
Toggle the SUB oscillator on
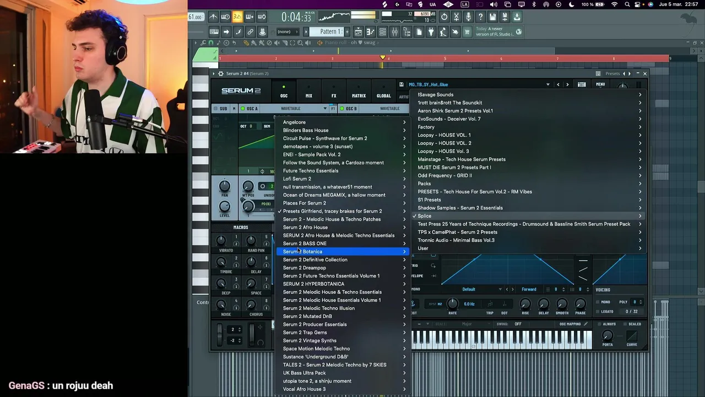(215, 109)
